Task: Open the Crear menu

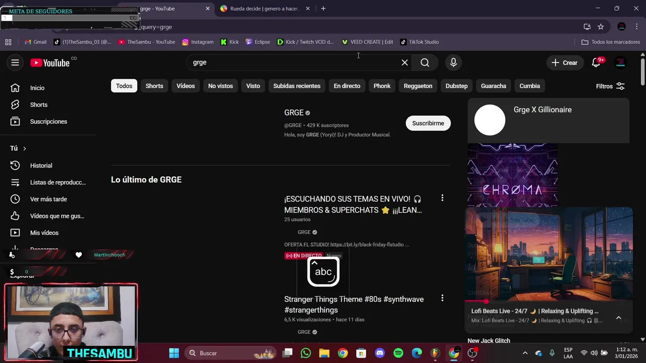Action: pyautogui.click(x=564, y=63)
